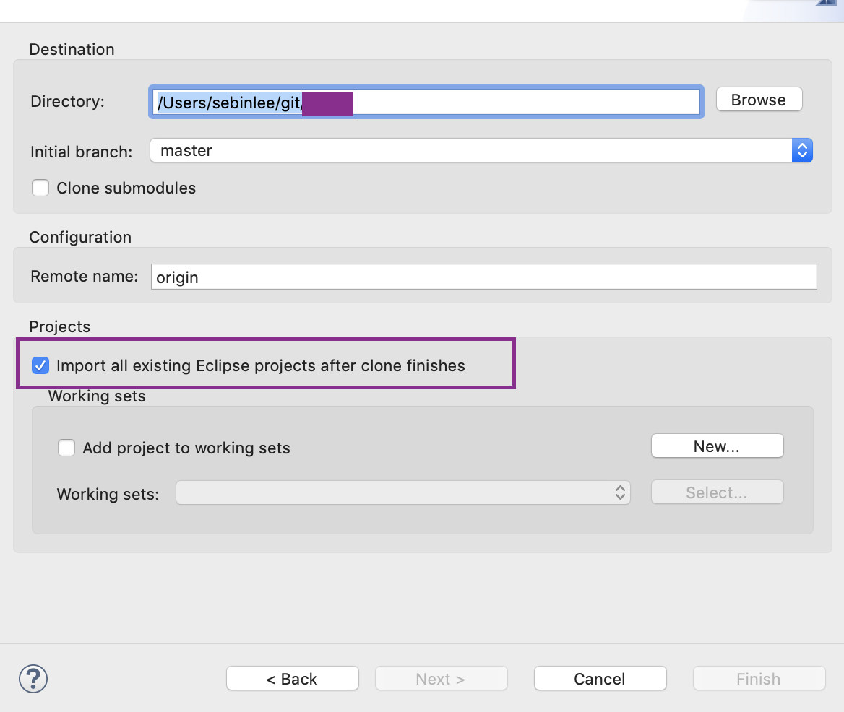Click the Help question mark icon
The height and width of the screenshot is (712, 844).
click(x=33, y=679)
